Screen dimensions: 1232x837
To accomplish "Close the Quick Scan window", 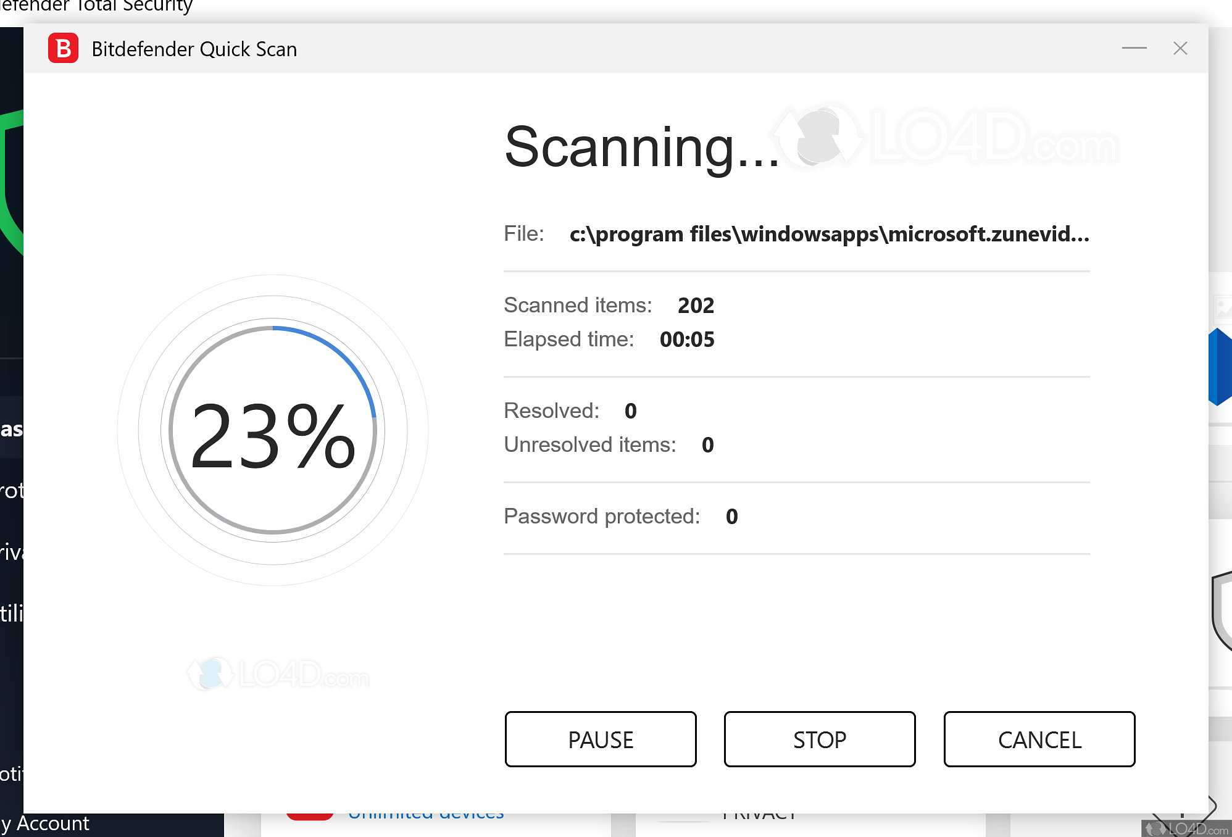I will coord(1180,48).
